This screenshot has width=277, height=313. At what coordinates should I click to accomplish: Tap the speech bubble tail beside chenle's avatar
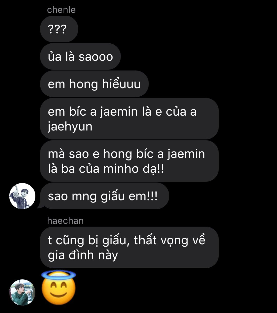(39, 206)
